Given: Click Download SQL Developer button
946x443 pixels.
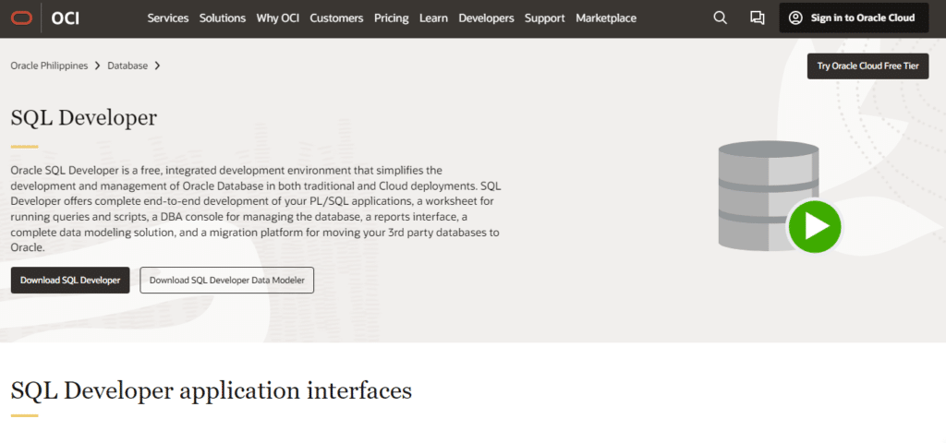Looking at the screenshot, I should click(x=70, y=281).
